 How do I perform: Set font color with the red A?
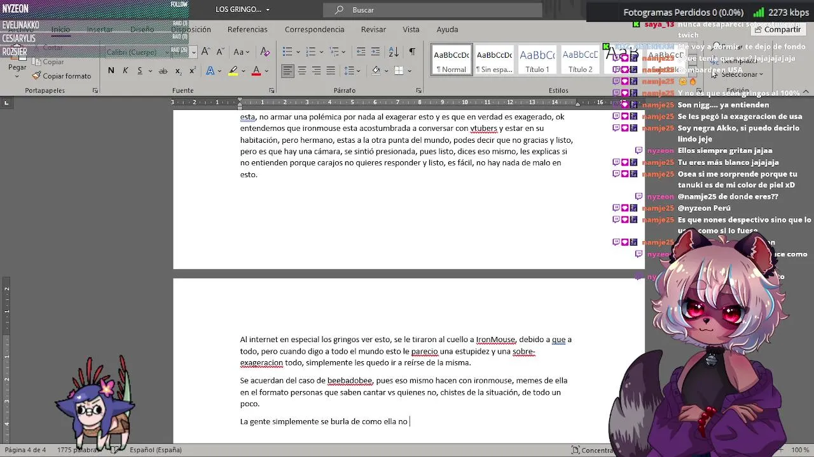256,70
